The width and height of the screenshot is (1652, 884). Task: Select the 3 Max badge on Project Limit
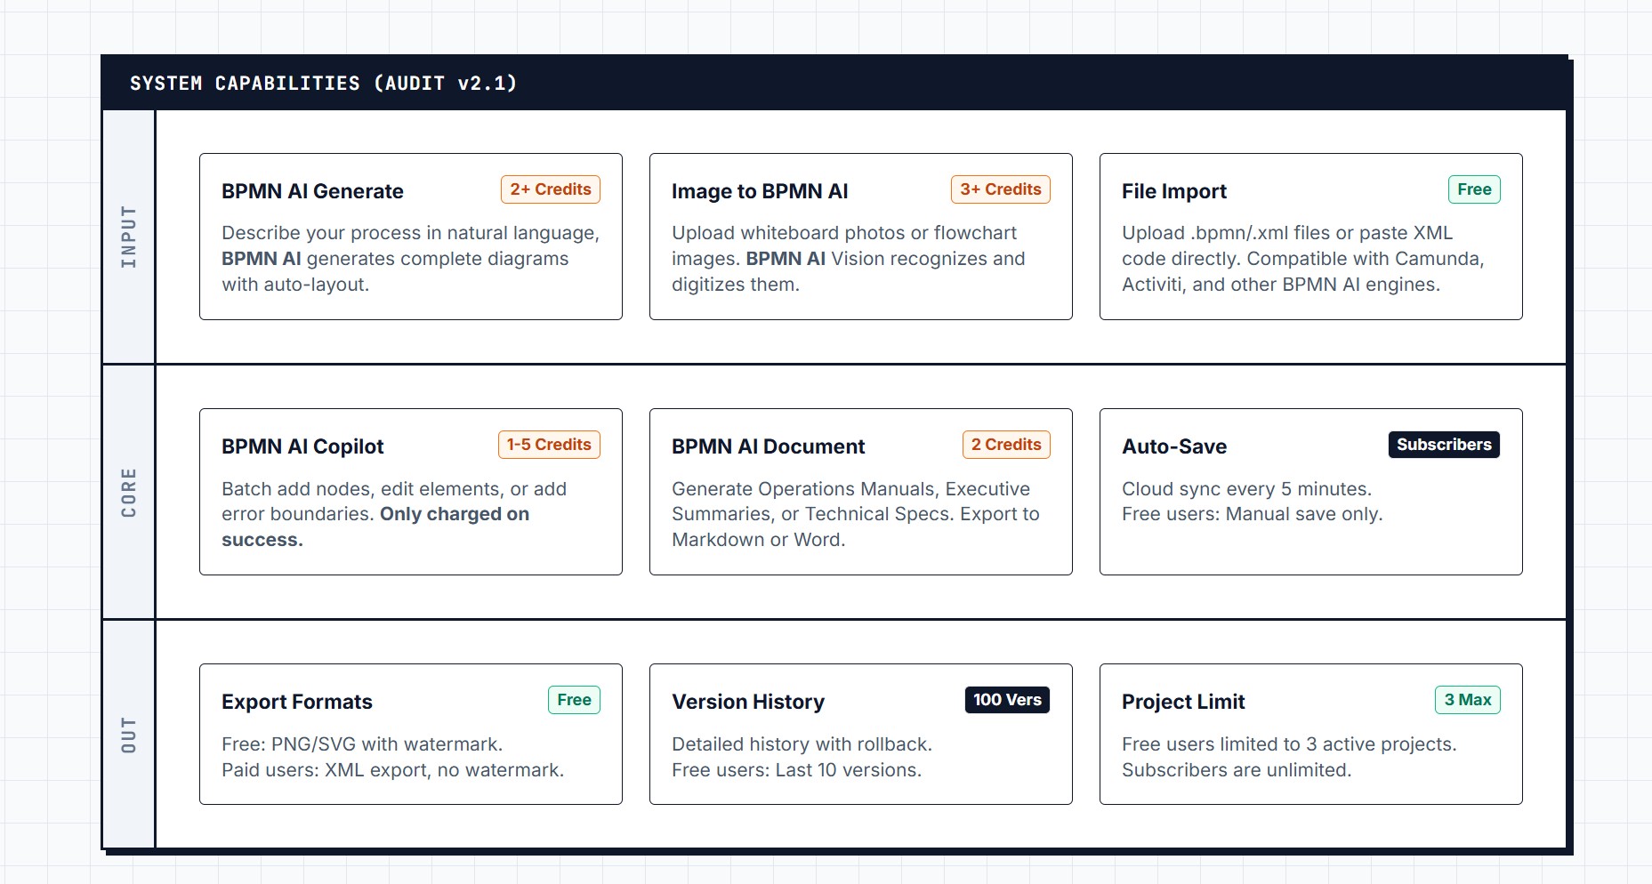click(x=1468, y=700)
